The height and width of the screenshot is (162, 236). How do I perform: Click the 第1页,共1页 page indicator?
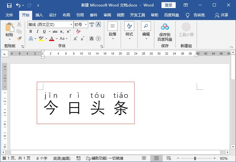click(x=16, y=158)
